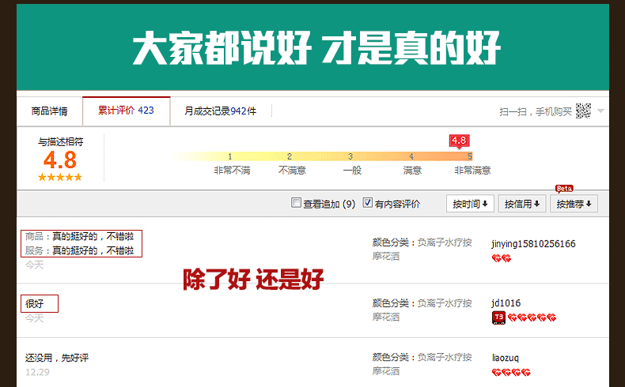Sort reviews with 按时间 button
The width and height of the screenshot is (625, 387).
point(470,204)
